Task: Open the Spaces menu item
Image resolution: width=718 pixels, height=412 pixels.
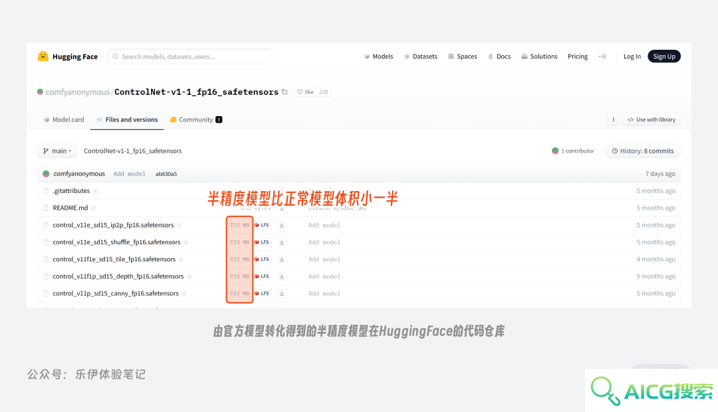Action: pos(463,56)
